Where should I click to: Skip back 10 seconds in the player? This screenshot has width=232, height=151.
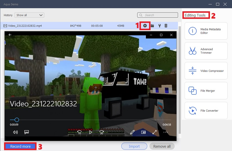pyautogui.click(x=79, y=132)
